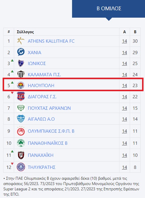Click the Athens Kallithea FC team logo
The height and width of the screenshot is (198, 145).
click(x=21, y=41)
